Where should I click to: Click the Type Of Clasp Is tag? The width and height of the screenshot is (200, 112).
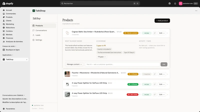(x=129, y=53)
